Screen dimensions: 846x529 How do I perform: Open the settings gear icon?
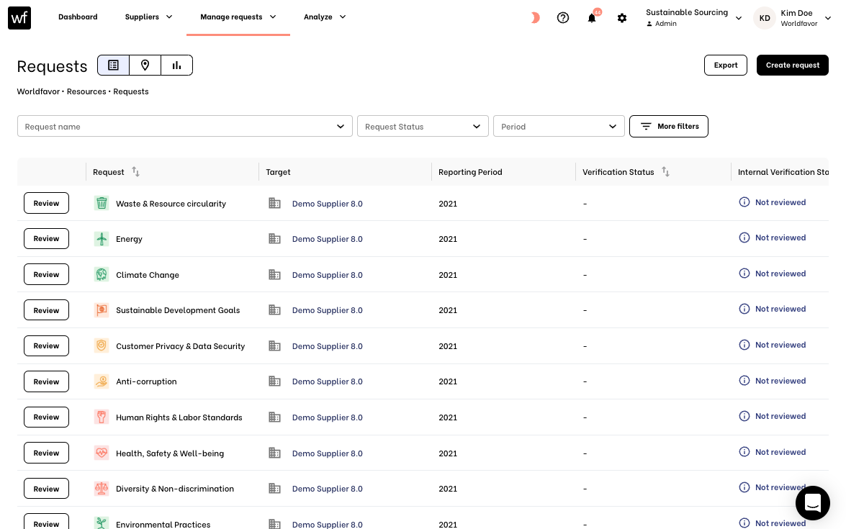click(622, 18)
